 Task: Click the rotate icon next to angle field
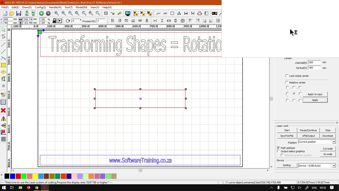click(68, 21)
